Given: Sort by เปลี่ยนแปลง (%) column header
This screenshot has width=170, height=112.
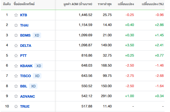Looking at the screenshot, I should click(153, 4).
